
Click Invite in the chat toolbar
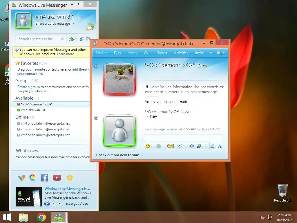199,53
